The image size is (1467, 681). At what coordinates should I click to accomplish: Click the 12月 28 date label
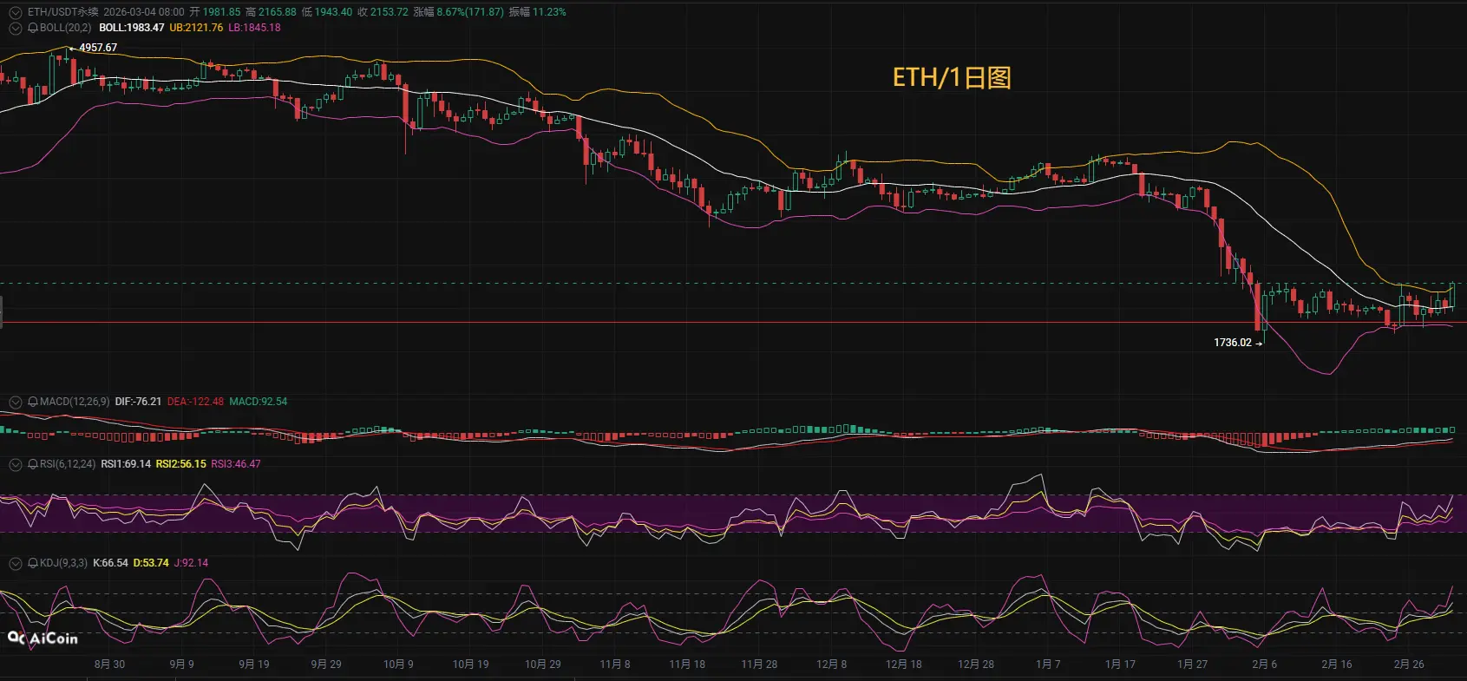pyautogui.click(x=975, y=665)
